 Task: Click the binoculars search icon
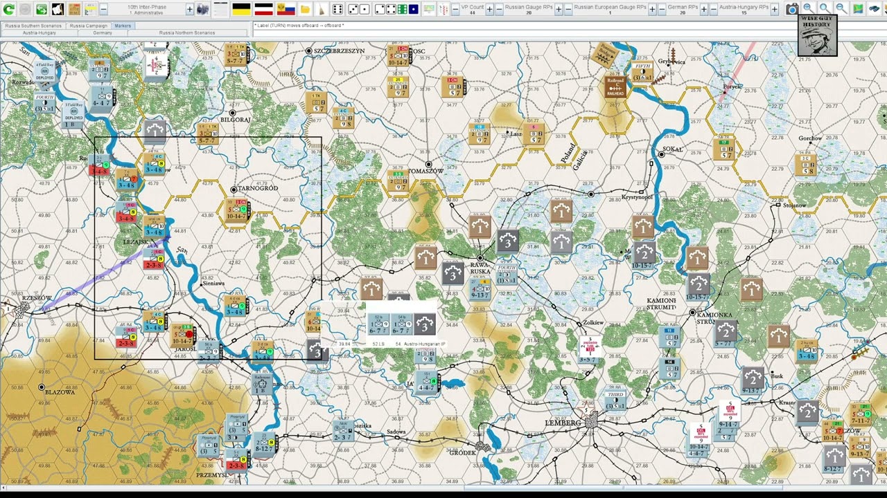tap(875, 9)
